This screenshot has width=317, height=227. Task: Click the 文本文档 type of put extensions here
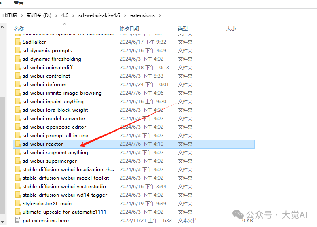[188, 220]
